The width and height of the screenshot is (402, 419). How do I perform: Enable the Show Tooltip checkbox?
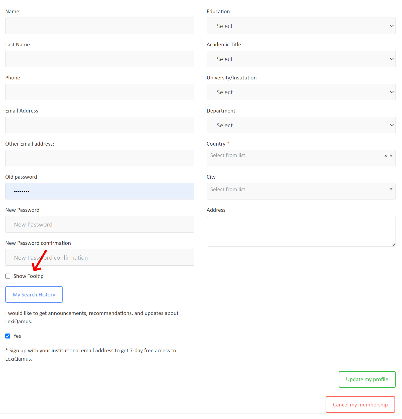click(x=8, y=276)
